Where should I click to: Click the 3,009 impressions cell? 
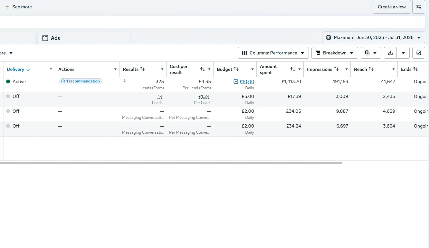point(342,96)
